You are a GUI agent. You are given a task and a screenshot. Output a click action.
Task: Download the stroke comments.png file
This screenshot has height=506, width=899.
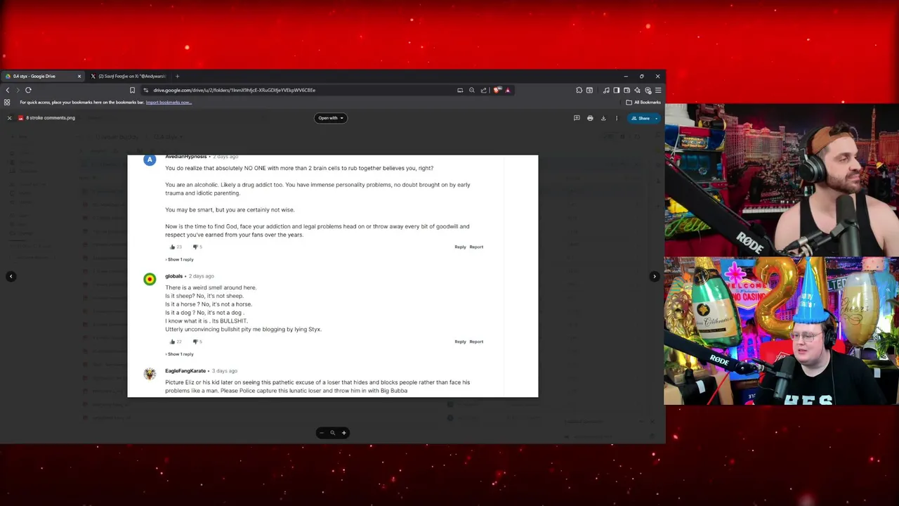pyautogui.click(x=603, y=118)
